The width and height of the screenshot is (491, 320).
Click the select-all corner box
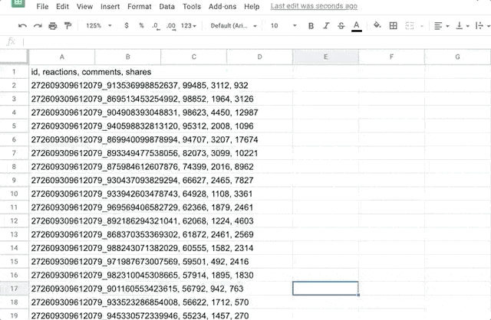14,57
